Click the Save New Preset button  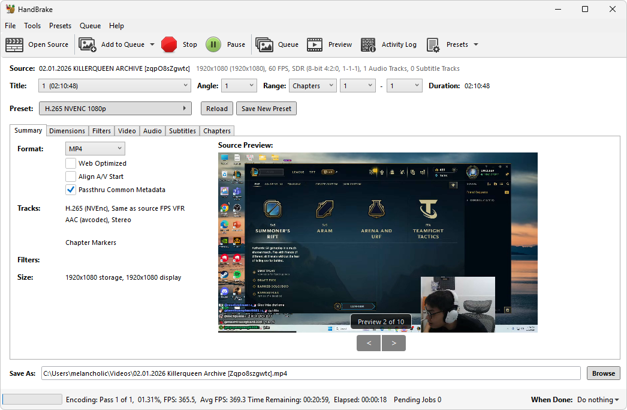(266, 109)
